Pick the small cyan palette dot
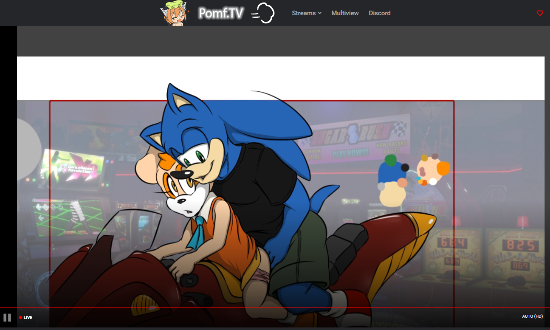Viewport: 550px width, 330px height. (x=419, y=179)
